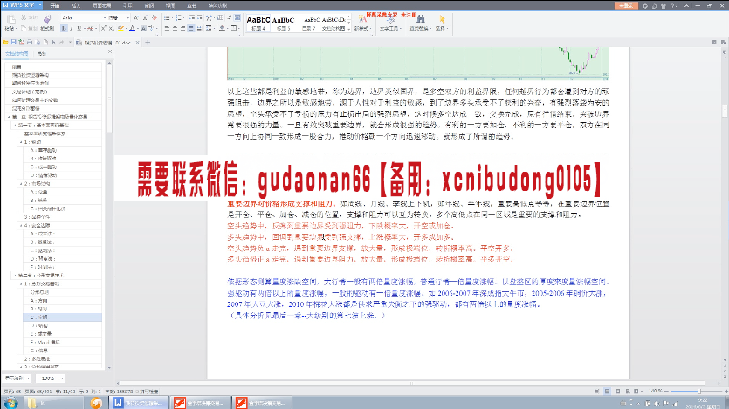Open the 100% outline zoom dropdown
Viewport: 729px width, 409px height.
62,378
